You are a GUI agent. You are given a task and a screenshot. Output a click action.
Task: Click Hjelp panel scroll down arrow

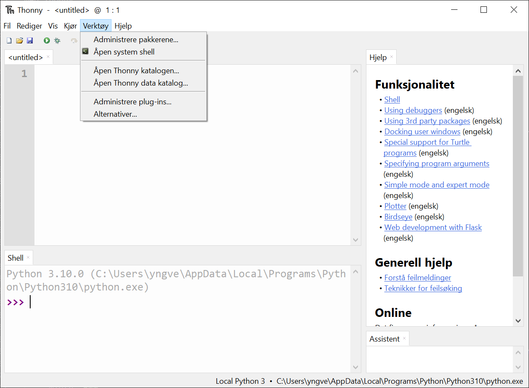518,321
